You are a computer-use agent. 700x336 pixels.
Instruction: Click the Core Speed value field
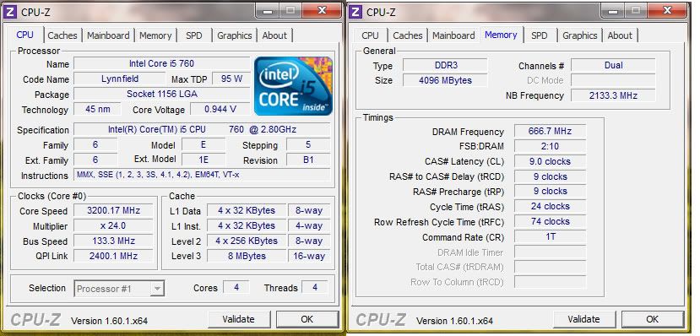113,210
